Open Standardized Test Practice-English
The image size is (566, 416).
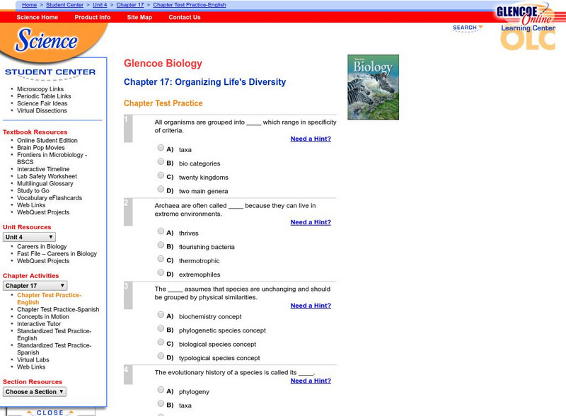click(x=54, y=335)
